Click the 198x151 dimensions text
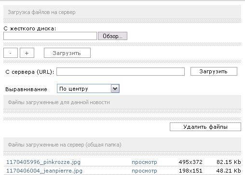Image resolution: width=245 pixels, height=175 pixels. tap(191, 171)
